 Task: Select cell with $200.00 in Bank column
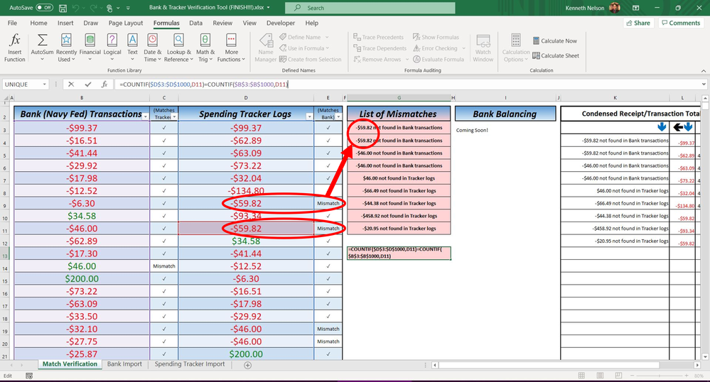[x=82, y=279]
